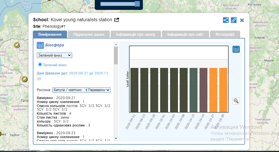Click the copy link icon

[234, 20]
